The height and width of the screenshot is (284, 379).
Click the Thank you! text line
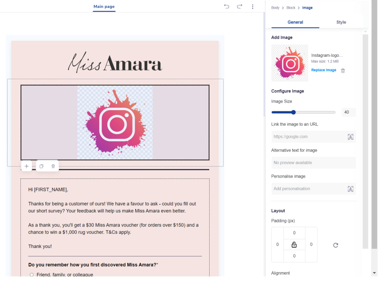[x=40, y=247]
